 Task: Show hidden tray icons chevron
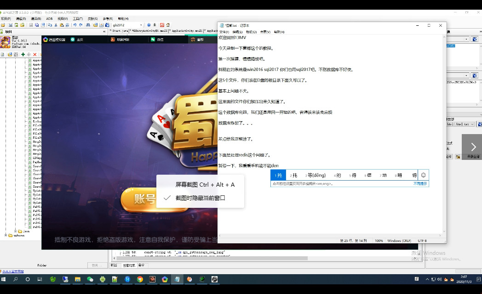coord(427,279)
